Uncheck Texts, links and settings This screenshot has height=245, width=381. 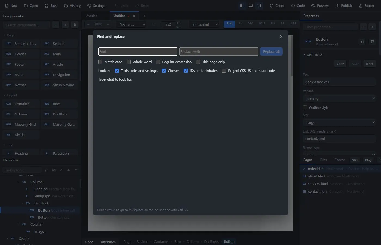pos(117,71)
